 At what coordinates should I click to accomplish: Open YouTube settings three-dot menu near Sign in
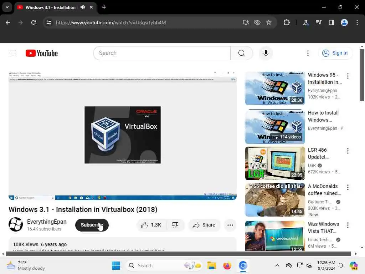308,53
